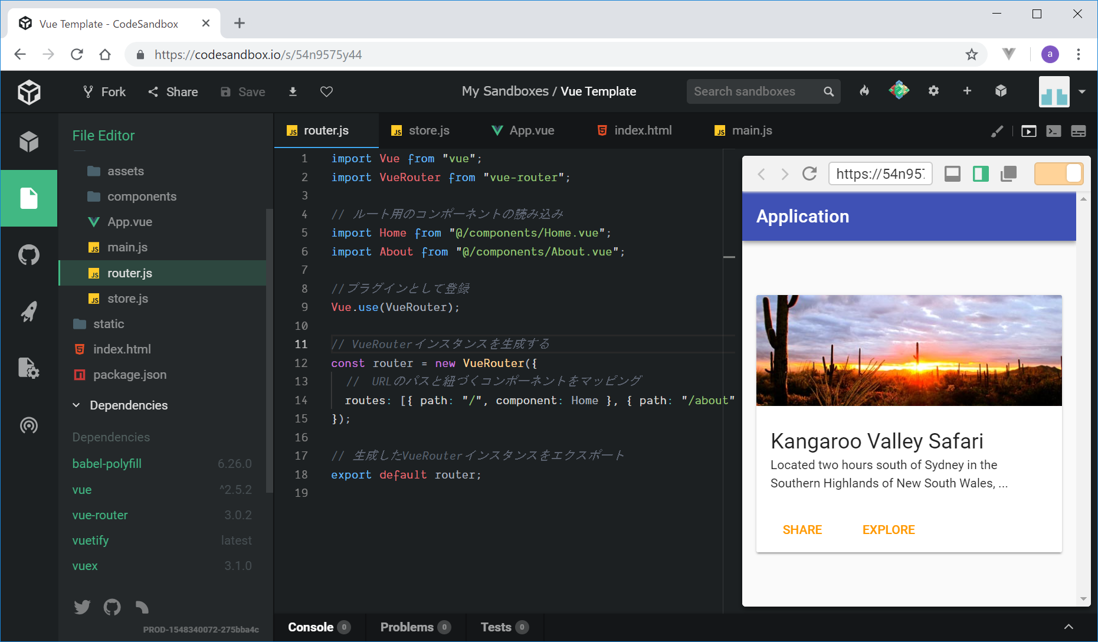Open the preferences gear icon
The image size is (1098, 642).
pyautogui.click(x=933, y=91)
